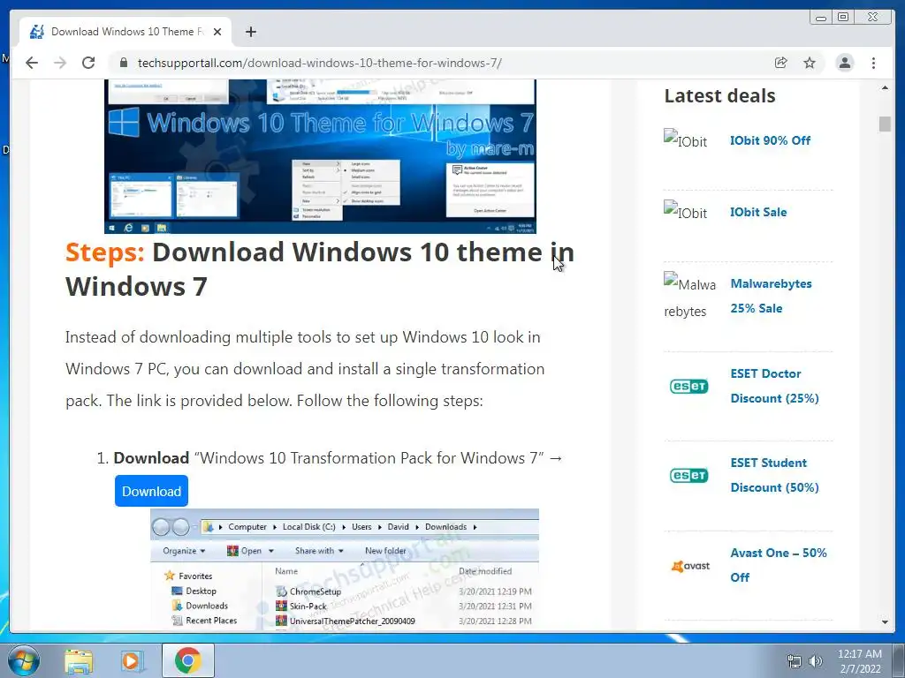Open a new browser tab
This screenshot has height=678, width=905.
point(250,32)
